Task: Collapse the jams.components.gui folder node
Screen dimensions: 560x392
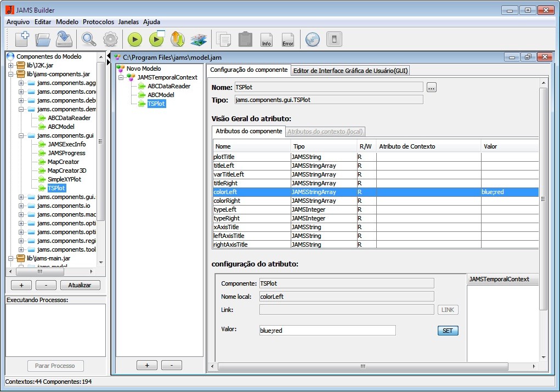Action: tap(21, 135)
